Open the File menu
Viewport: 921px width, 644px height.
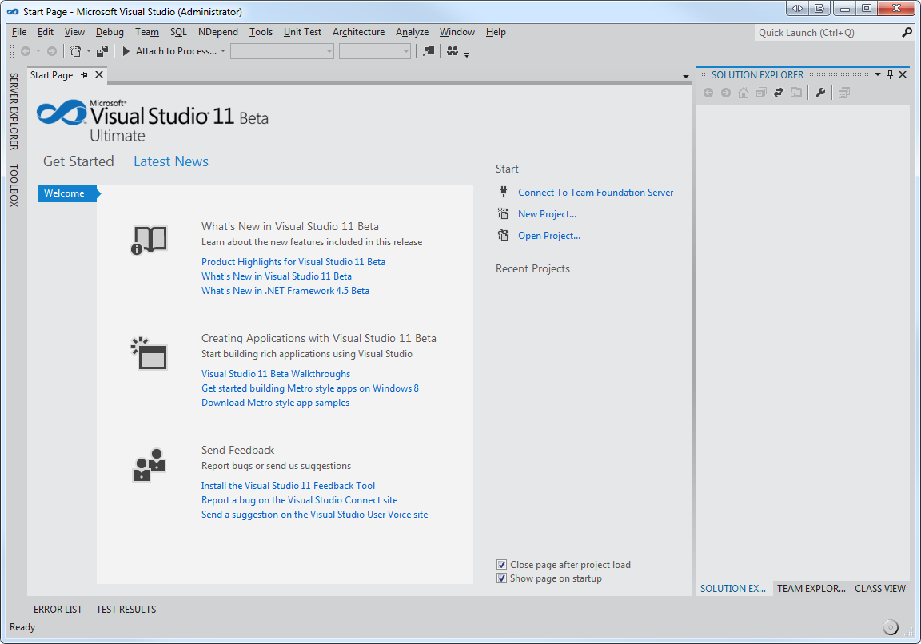click(19, 32)
